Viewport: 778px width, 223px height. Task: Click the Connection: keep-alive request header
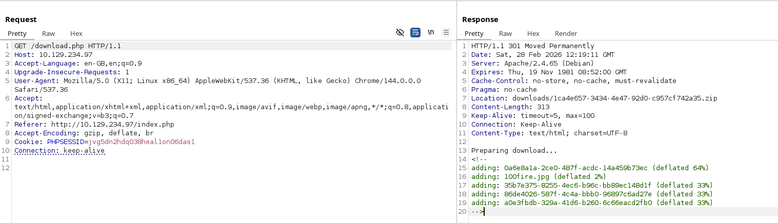coord(59,151)
